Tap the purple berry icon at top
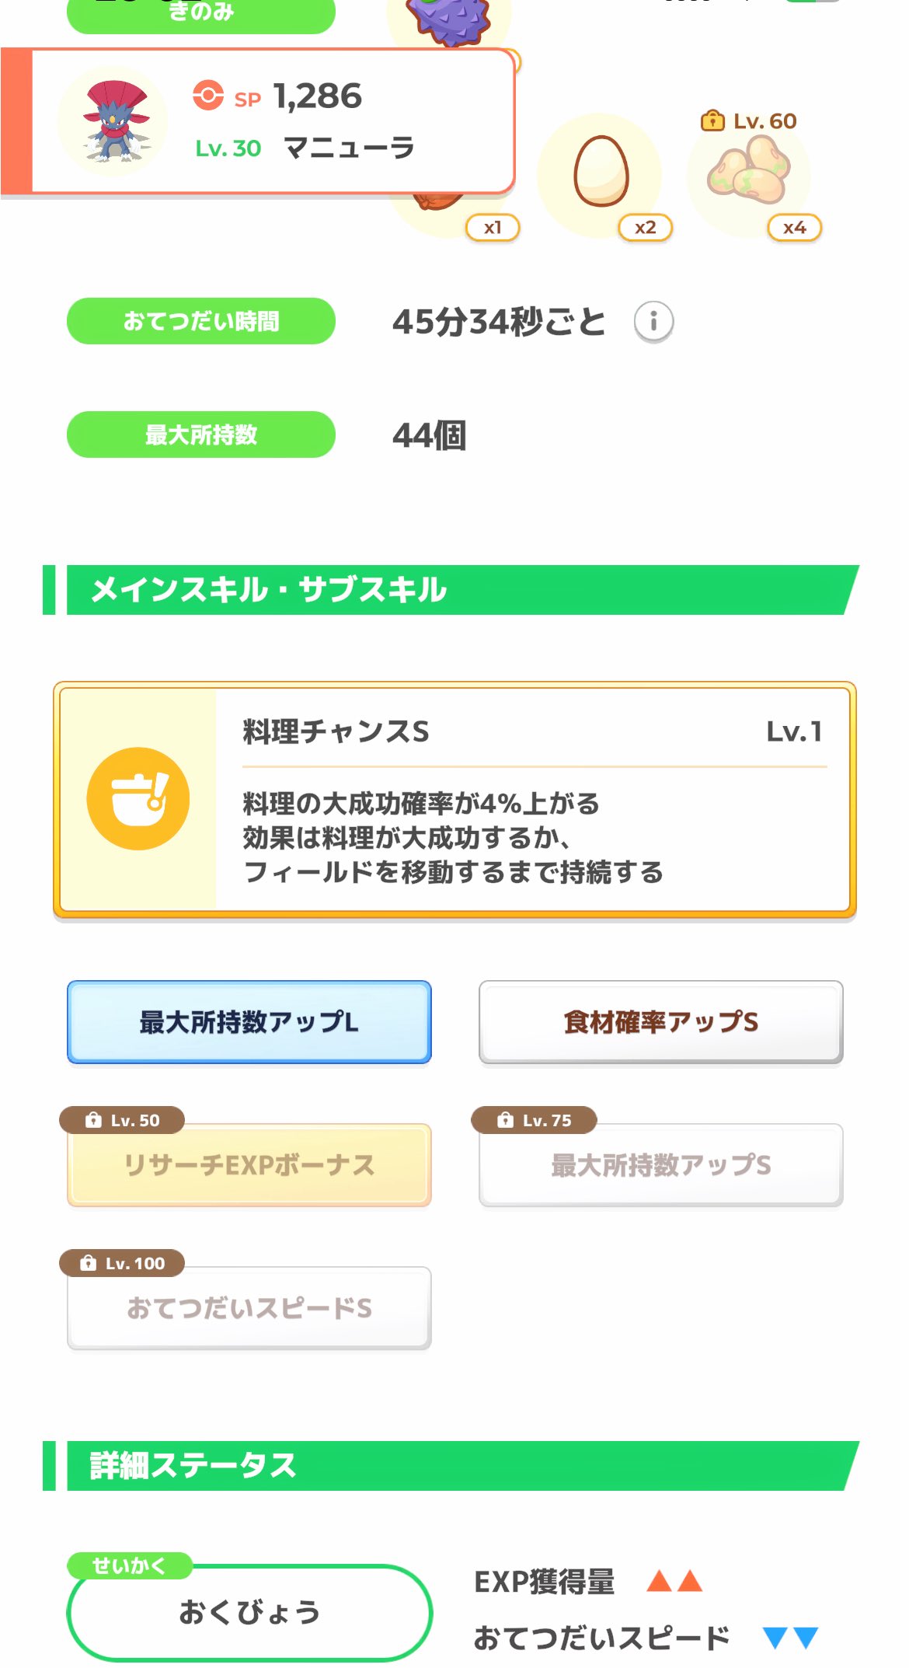Viewport: 909px width, 1668px height. [x=450, y=17]
